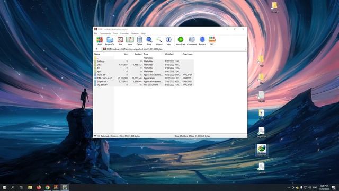Viewport: 339px width, 191px height.
Task: Click the ENG language indicator
Action: coord(315,187)
